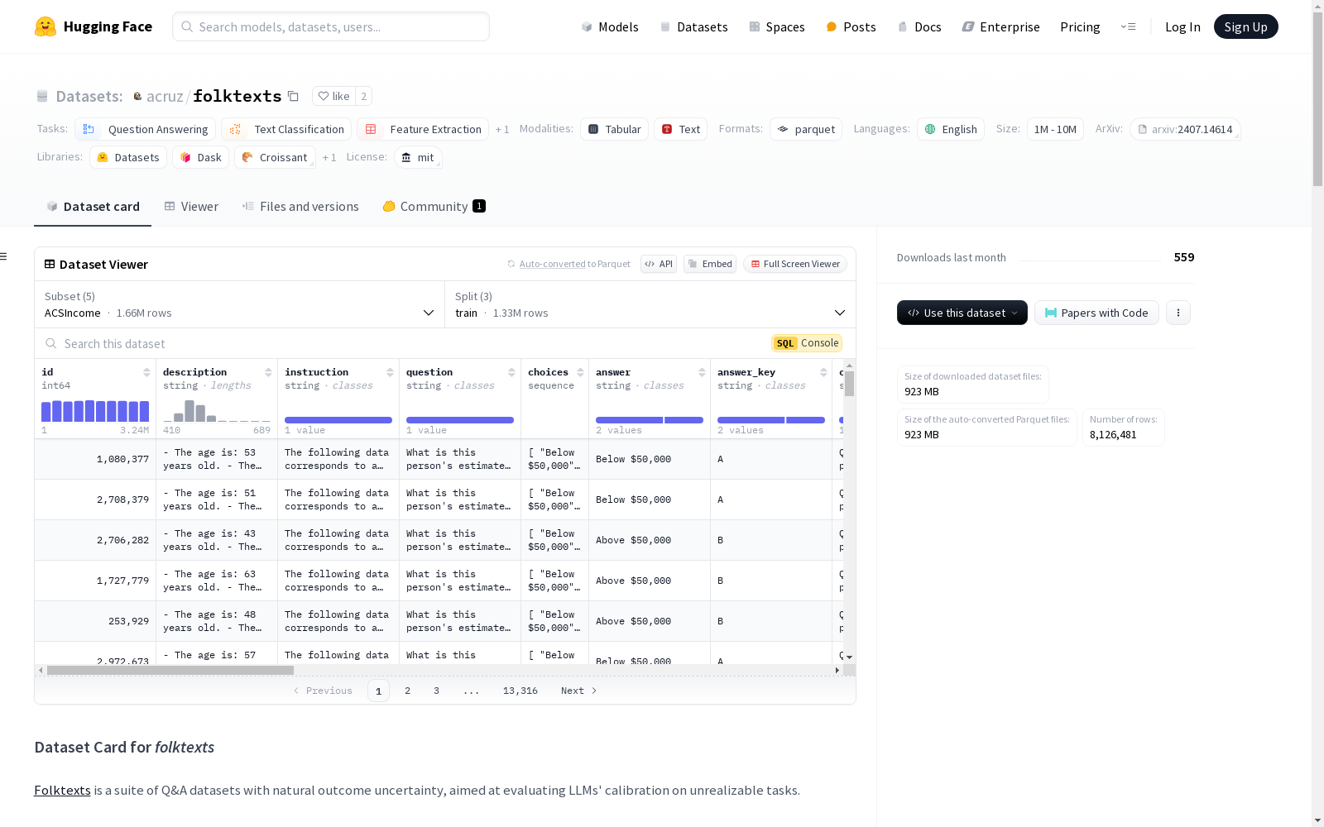The width and height of the screenshot is (1324, 827).
Task: Open the SQL Console
Action: pyautogui.click(x=807, y=343)
